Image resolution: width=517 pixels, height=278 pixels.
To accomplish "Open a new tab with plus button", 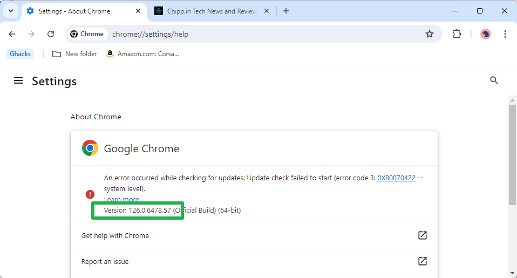I will [286, 11].
